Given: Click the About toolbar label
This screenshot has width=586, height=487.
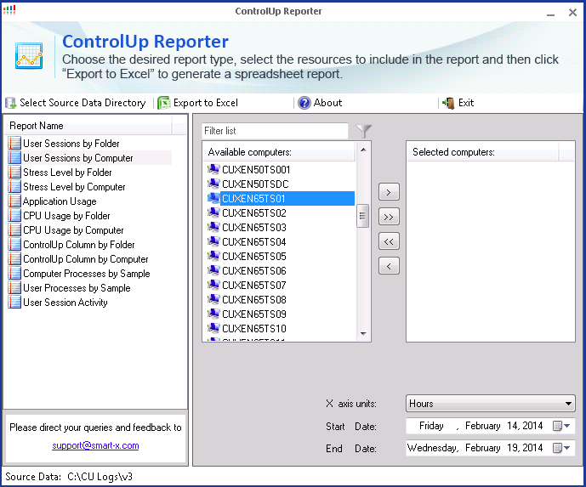Looking at the screenshot, I should [327, 103].
